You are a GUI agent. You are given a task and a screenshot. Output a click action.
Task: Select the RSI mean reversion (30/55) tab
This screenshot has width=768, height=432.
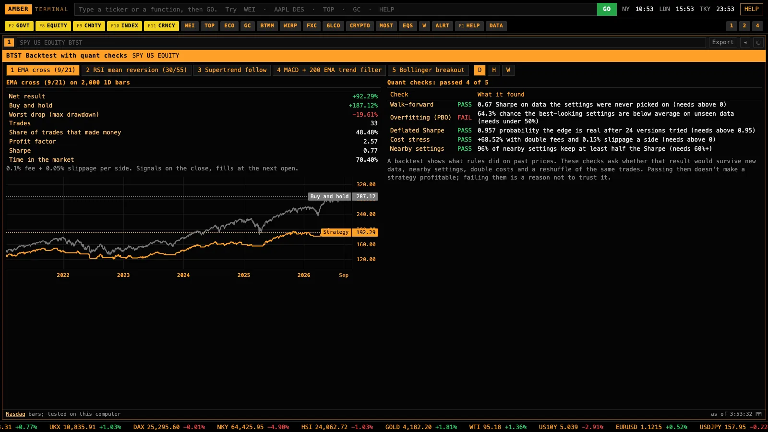(x=136, y=70)
